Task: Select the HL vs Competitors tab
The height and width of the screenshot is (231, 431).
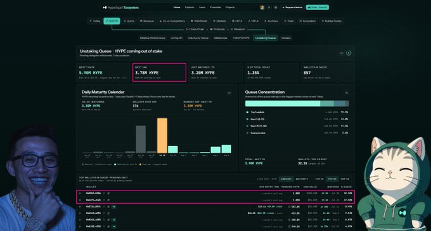Action: click(x=172, y=21)
